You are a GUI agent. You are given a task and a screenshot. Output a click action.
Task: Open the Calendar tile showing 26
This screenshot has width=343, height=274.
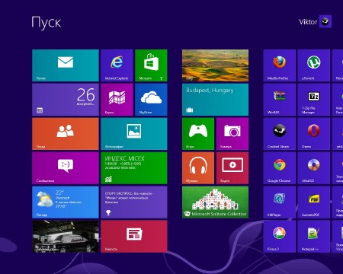[66, 100]
